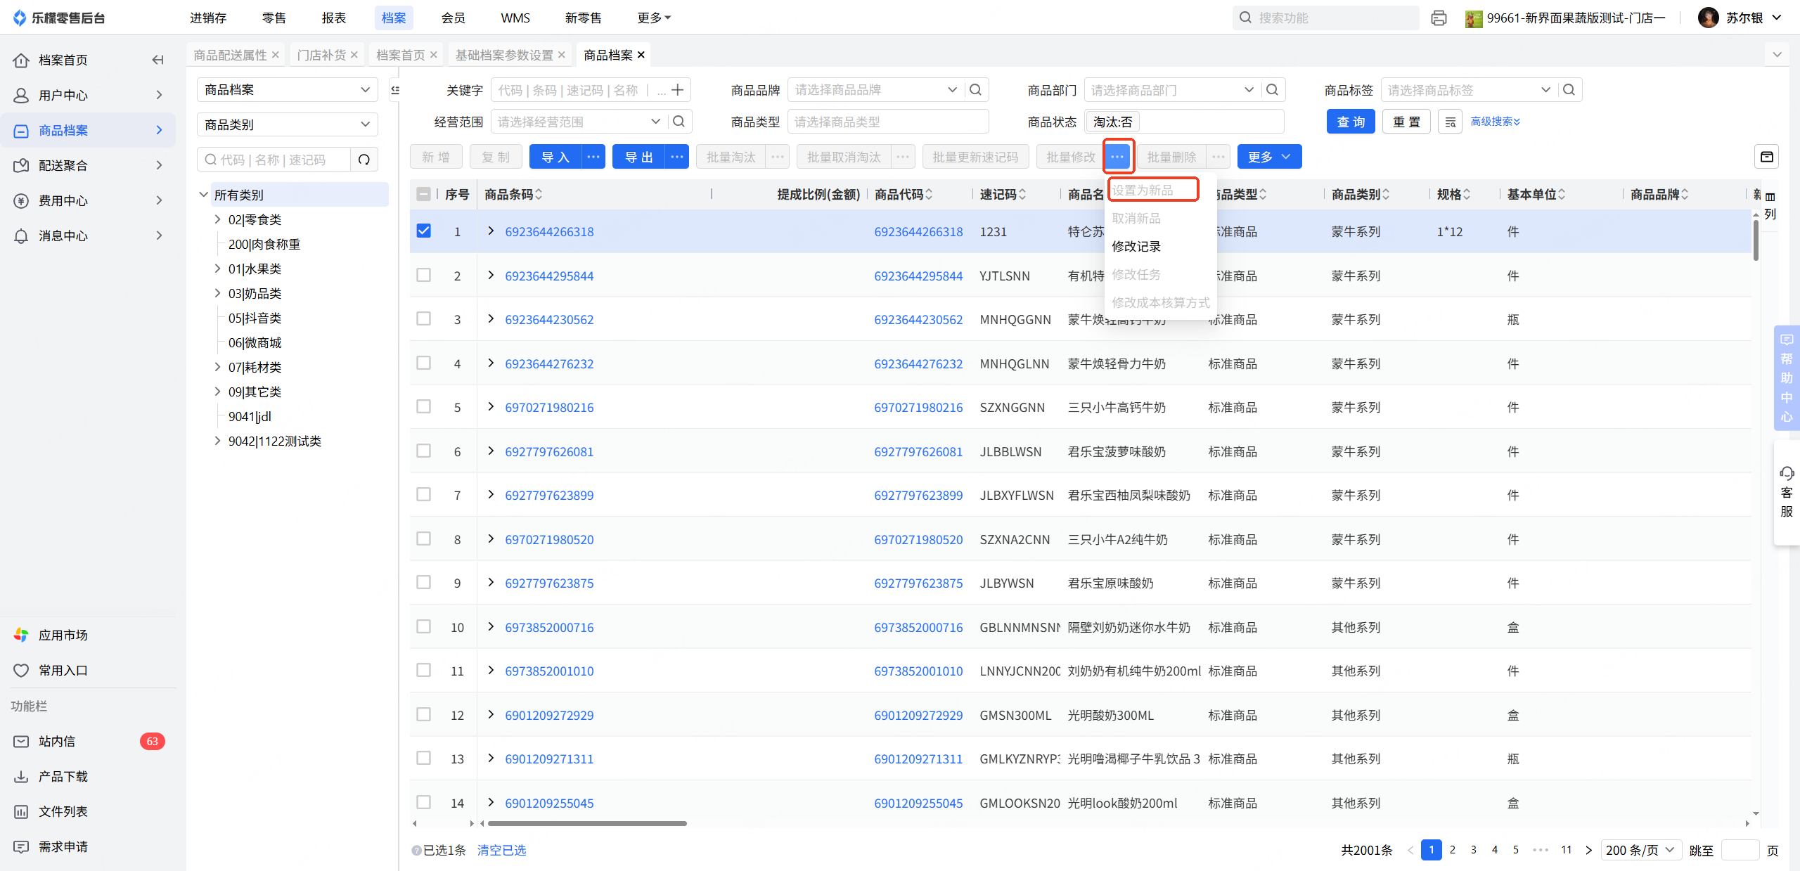Viewport: 1800px width, 871px height.
Task: Click the 清空已选 link
Action: coord(501,850)
